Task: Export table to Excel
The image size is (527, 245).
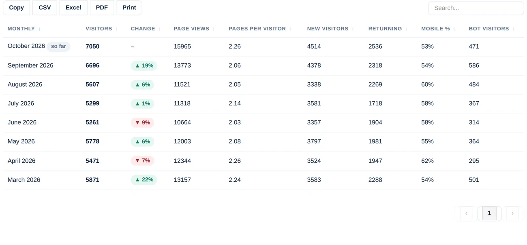Action: point(73,8)
